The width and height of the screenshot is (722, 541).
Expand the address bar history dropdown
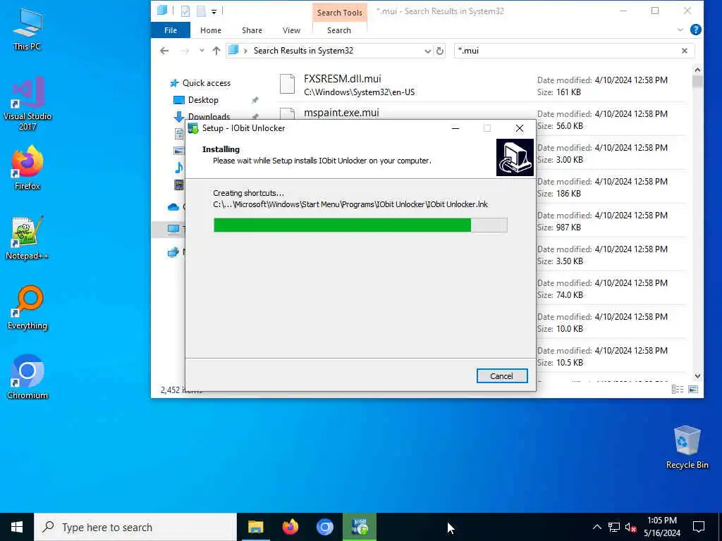click(428, 51)
